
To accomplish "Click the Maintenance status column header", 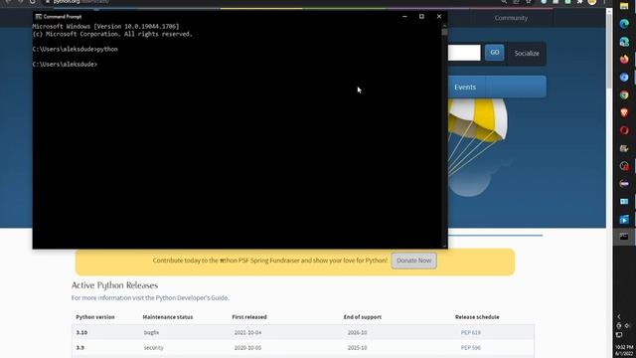I will 168,317.
